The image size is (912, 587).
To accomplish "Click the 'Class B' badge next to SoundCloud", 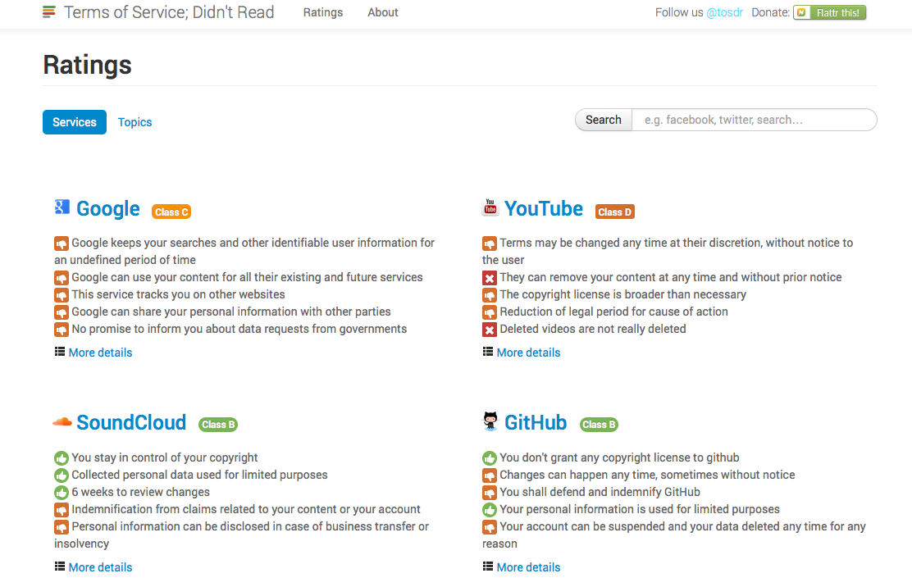I will coord(218,425).
